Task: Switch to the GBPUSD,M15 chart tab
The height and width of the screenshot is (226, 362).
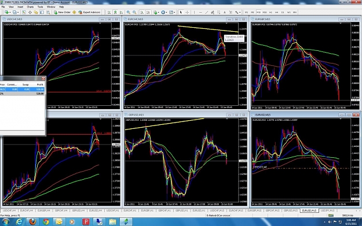Action: click(x=291, y=210)
